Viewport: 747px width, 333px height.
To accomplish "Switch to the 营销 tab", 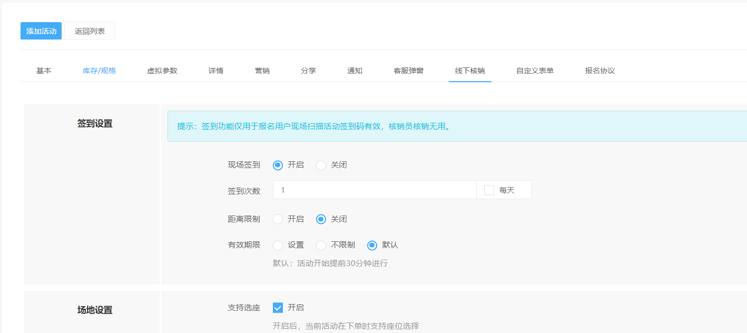I will pos(262,71).
